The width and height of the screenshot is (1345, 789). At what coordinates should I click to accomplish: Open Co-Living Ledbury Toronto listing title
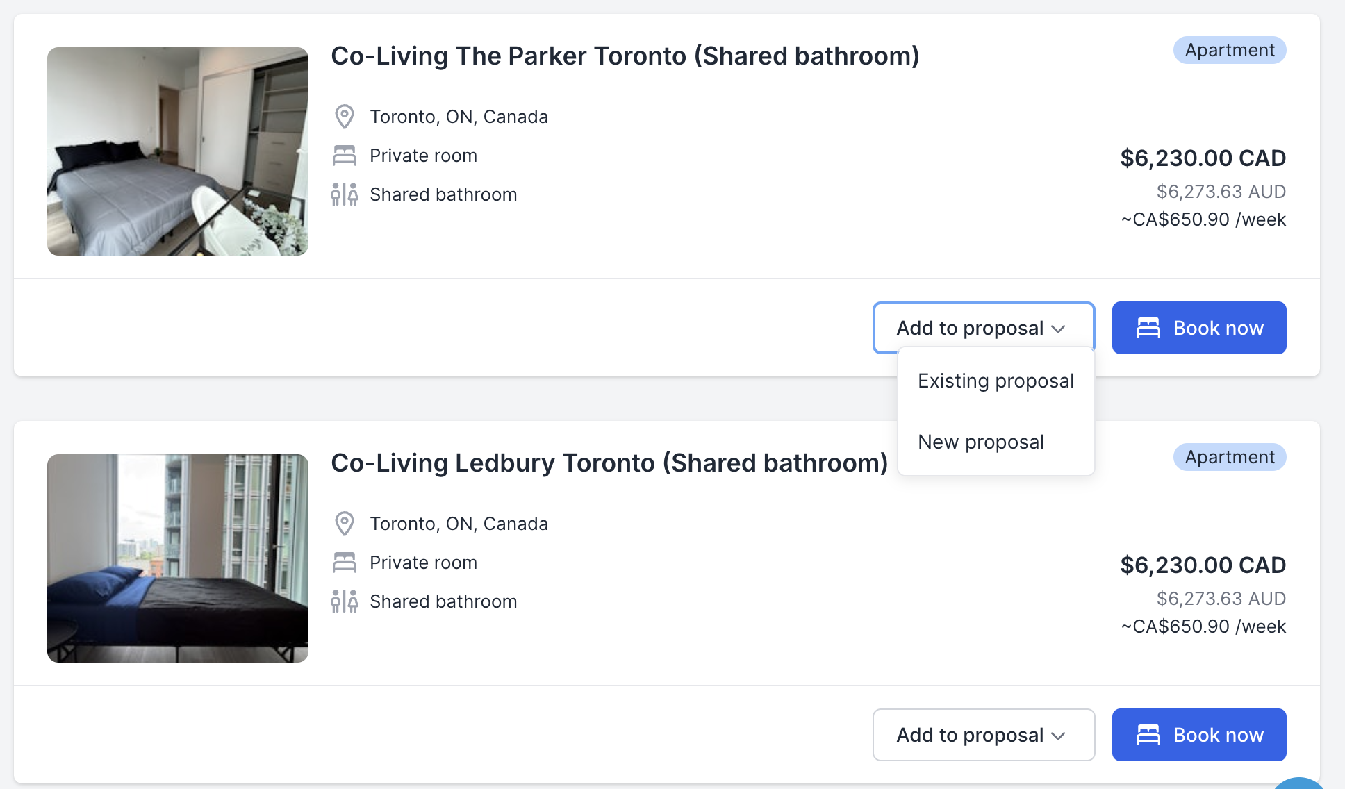pos(609,463)
